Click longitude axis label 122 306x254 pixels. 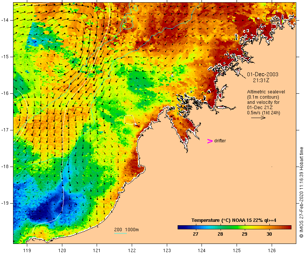click(x=132, y=250)
